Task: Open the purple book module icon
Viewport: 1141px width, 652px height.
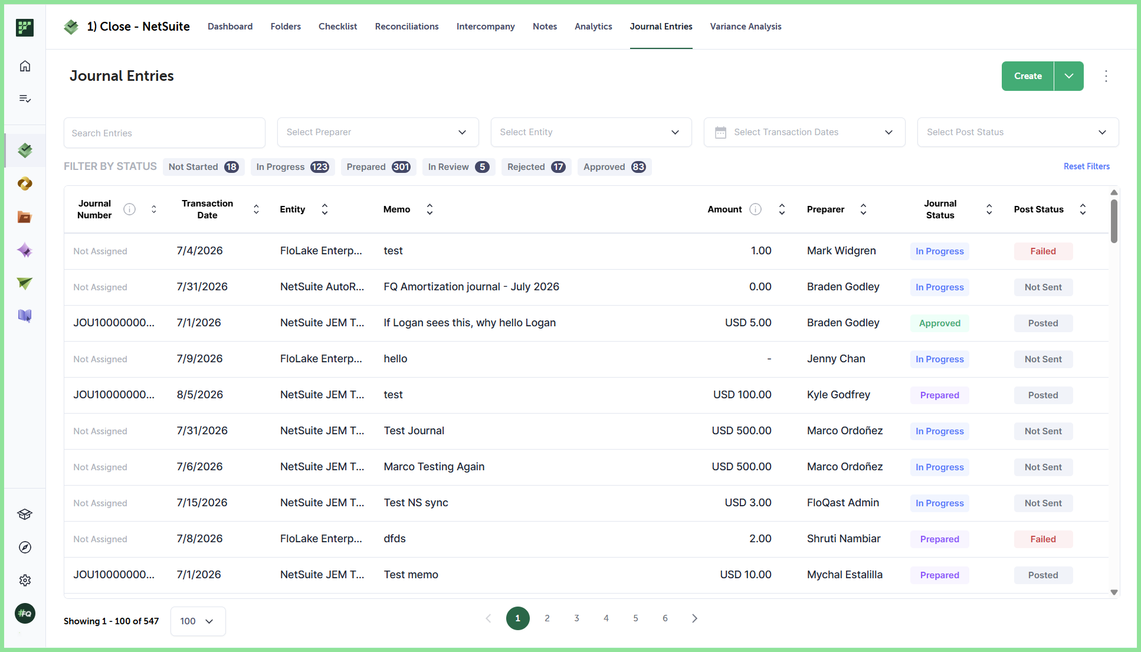Action: coord(25,316)
